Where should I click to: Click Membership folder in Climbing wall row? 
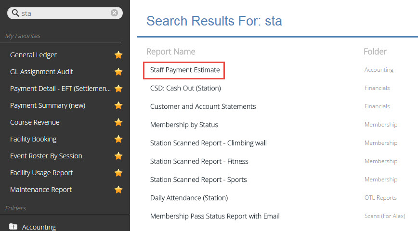(x=381, y=143)
